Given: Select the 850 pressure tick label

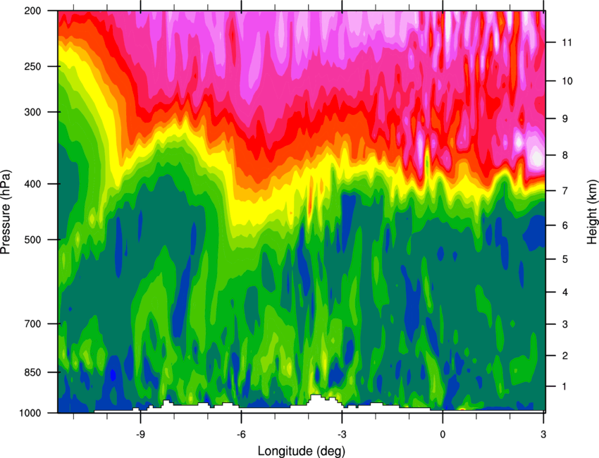Looking at the screenshot, I should (33, 373).
